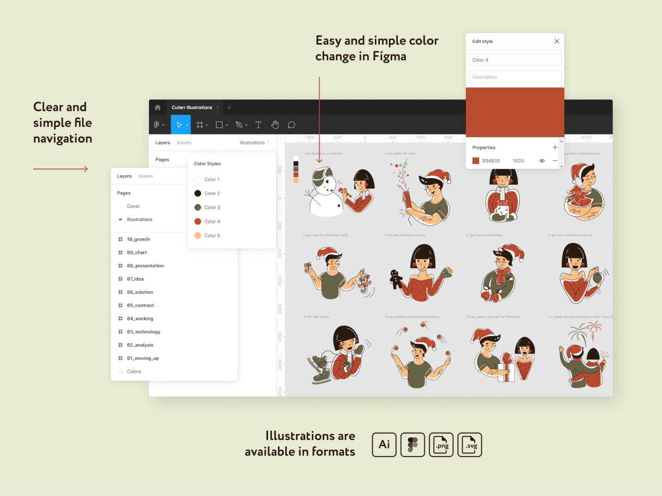Open the Cover page
Image resolution: width=662 pixels, height=496 pixels.
pyautogui.click(x=133, y=206)
